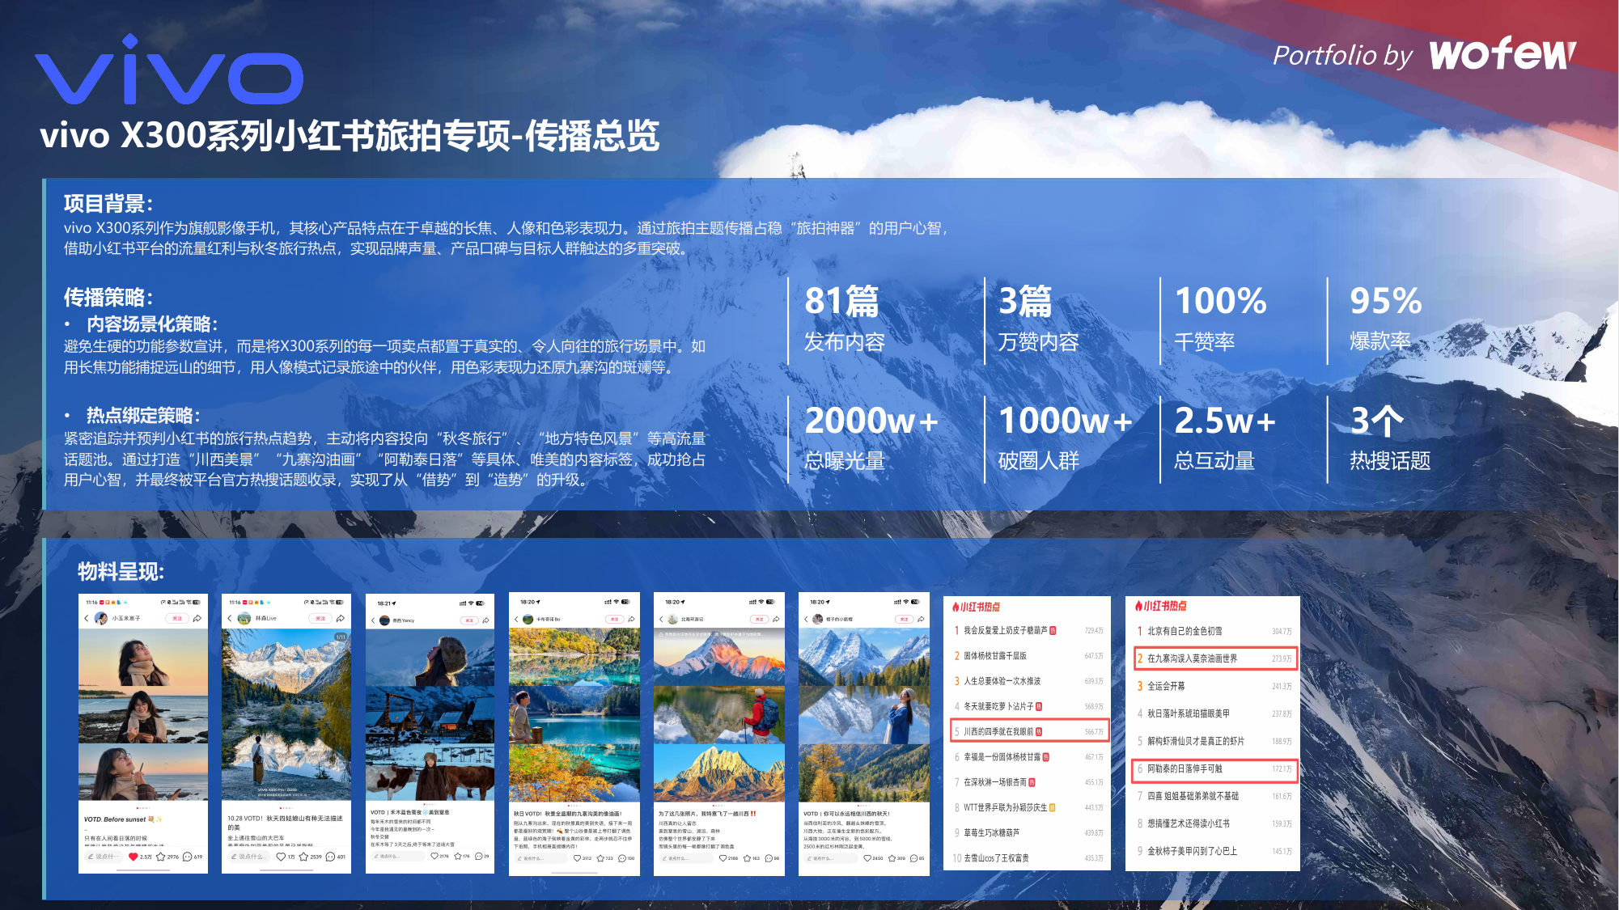
Task: Follow 橙子 author with the 关注 button
Action: point(904,619)
